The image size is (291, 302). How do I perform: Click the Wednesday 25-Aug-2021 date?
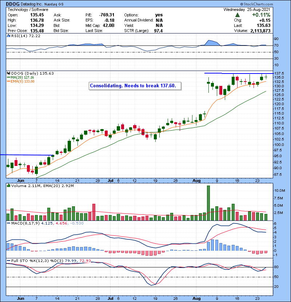click(247, 9)
